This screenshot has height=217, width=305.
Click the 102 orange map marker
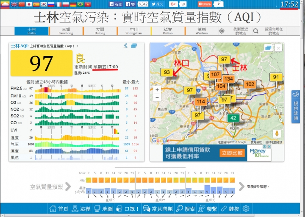tap(250, 84)
